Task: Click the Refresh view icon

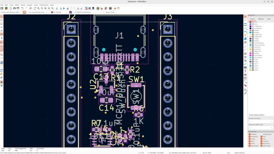Action: pyautogui.click(x=35, y=8)
